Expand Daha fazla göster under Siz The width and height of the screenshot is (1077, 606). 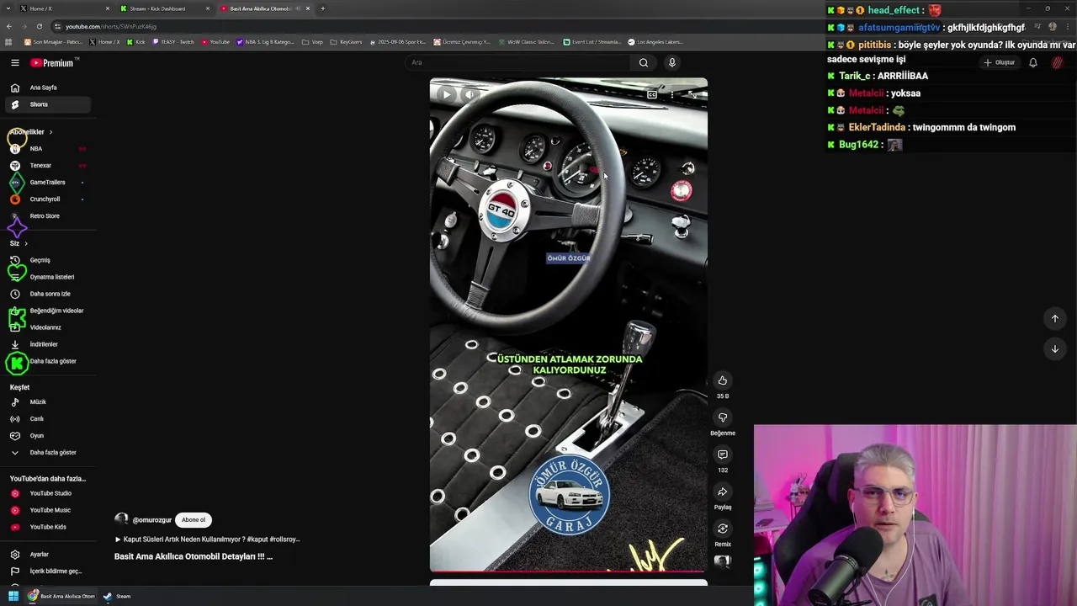[52, 361]
